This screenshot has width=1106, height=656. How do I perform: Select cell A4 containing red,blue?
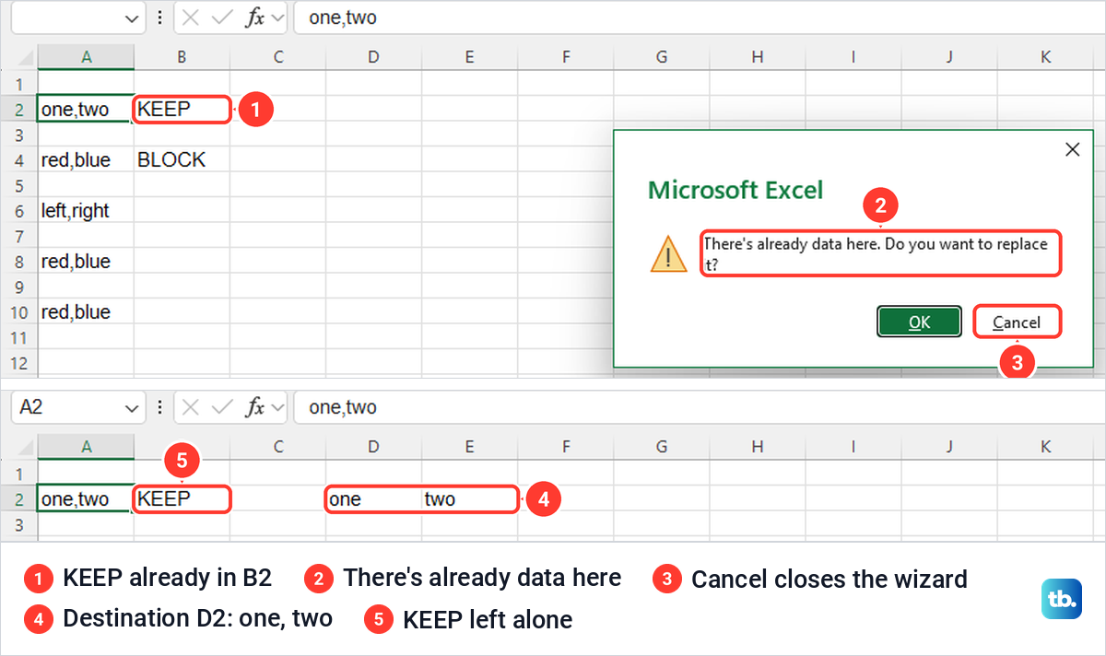86,160
